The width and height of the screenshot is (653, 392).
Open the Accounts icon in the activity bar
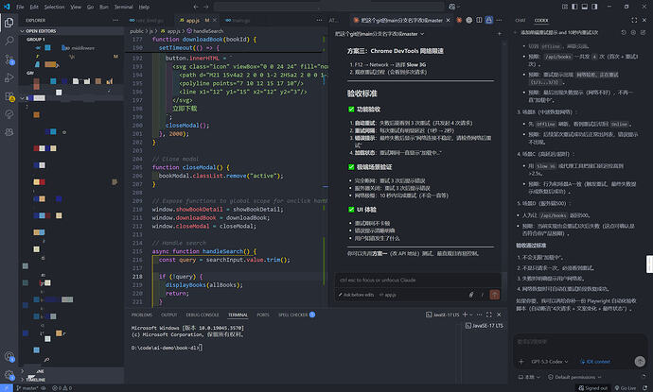point(9,356)
